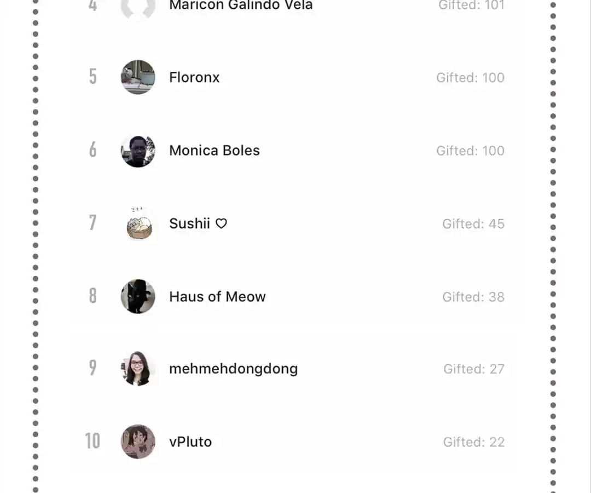Viewport: 591px width, 493px height.
Task: Open Haus of Meow's black cat avatar
Action: tap(138, 296)
